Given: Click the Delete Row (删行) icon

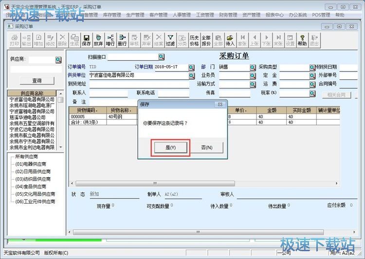Looking at the screenshot, I should point(122,40).
